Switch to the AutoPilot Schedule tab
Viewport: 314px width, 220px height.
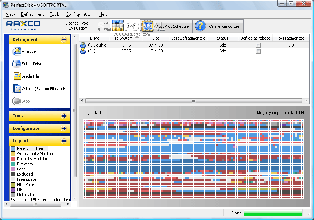click(x=166, y=26)
